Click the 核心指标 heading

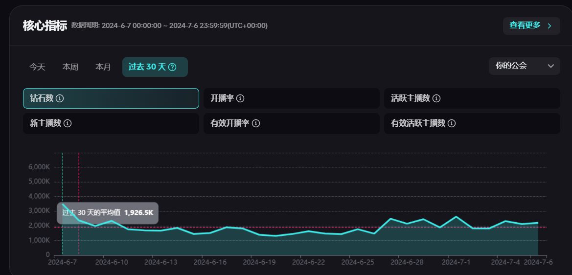coord(45,25)
